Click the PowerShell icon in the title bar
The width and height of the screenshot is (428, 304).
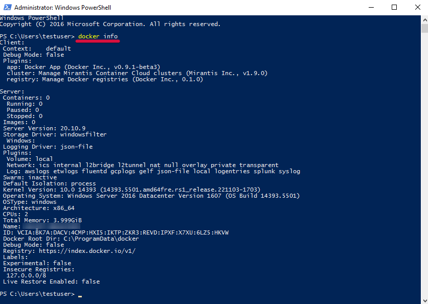(x=7, y=7)
